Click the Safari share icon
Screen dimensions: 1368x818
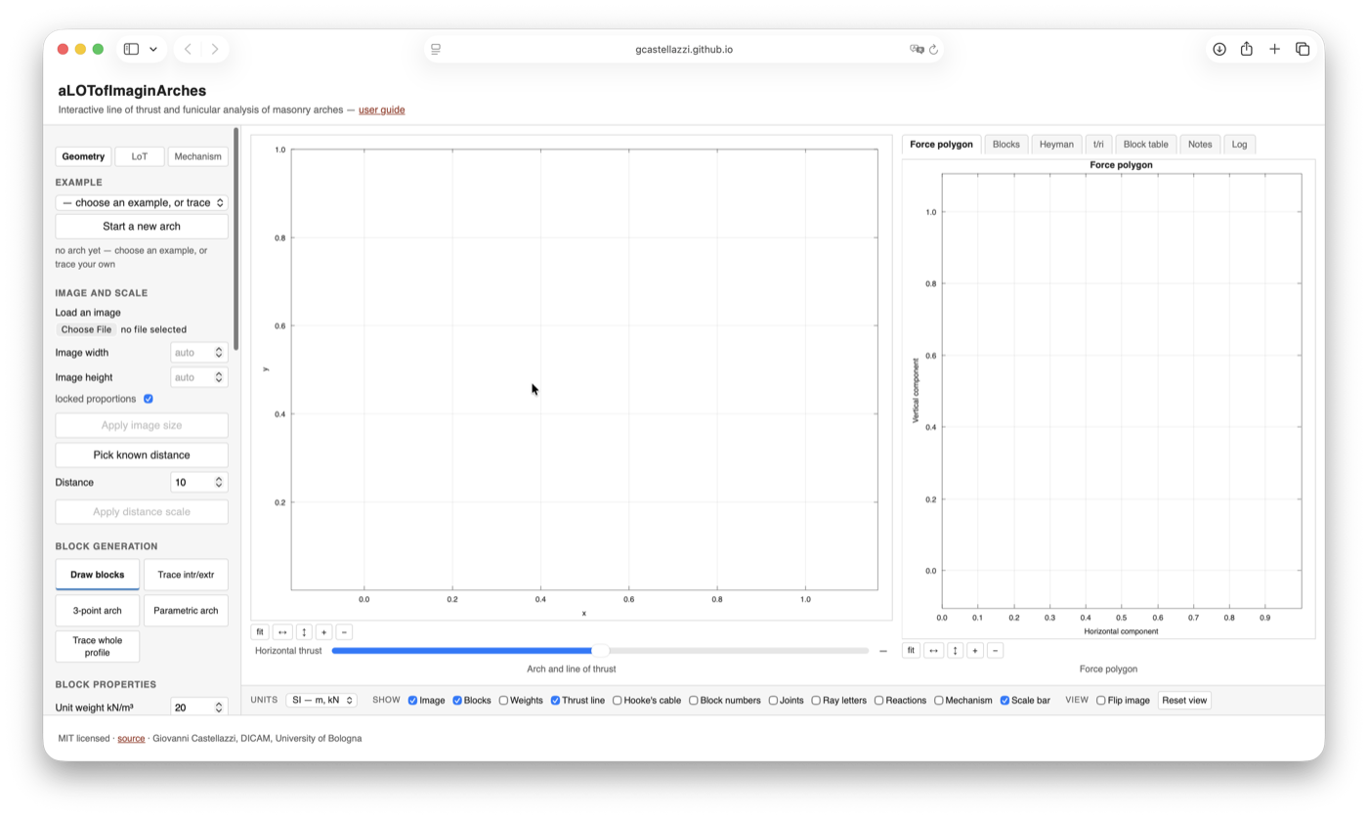coord(1247,49)
